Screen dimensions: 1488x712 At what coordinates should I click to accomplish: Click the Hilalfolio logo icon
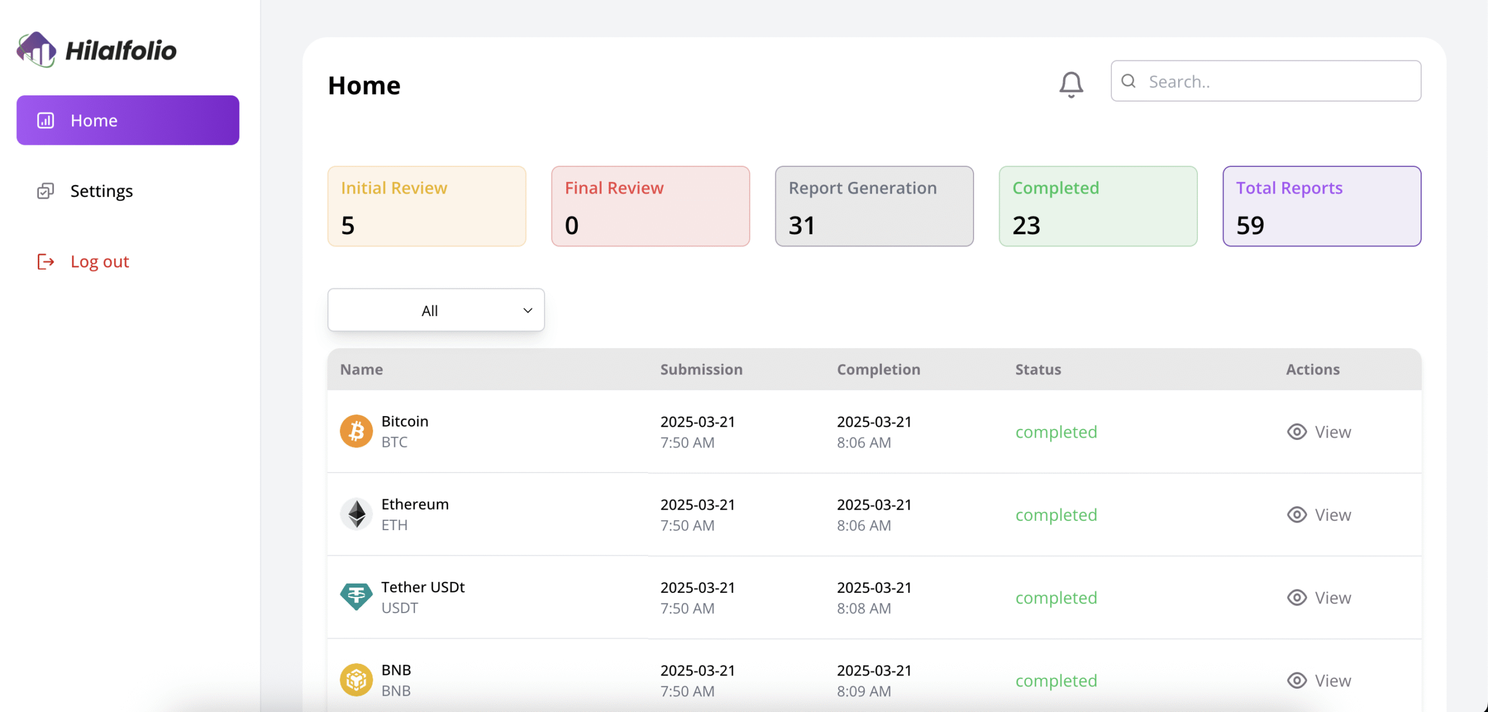pyautogui.click(x=37, y=49)
